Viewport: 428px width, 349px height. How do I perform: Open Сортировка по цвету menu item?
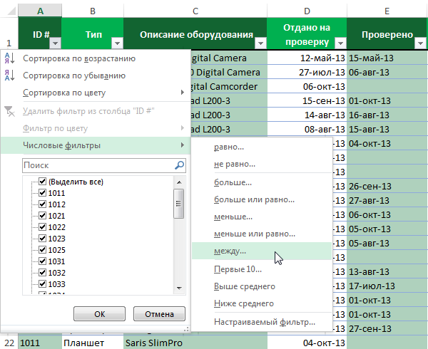[x=96, y=93]
